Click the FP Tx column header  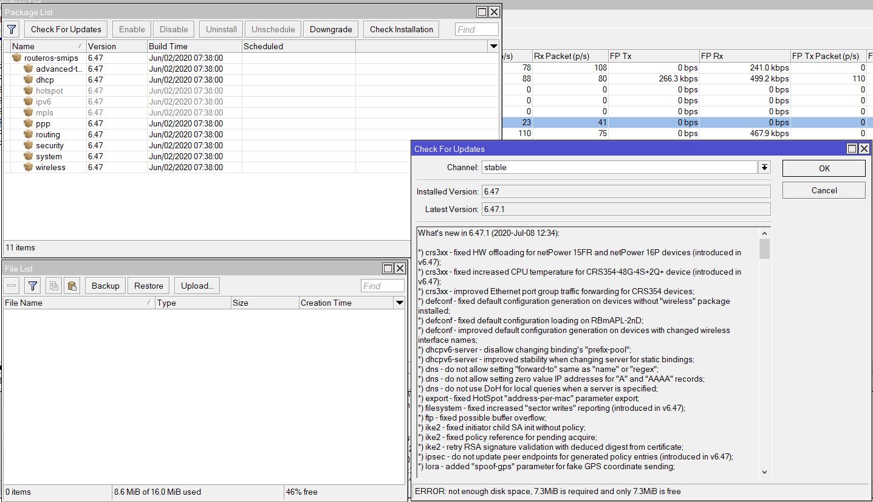pos(654,56)
